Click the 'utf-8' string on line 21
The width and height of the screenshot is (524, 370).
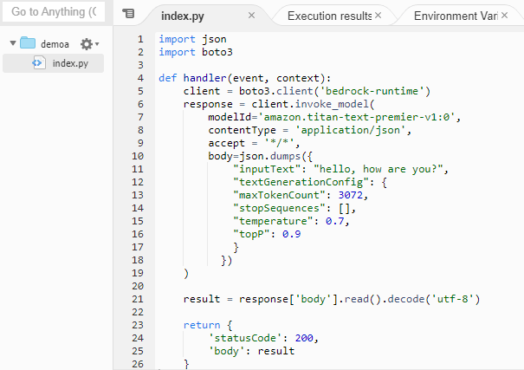[452, 299]
